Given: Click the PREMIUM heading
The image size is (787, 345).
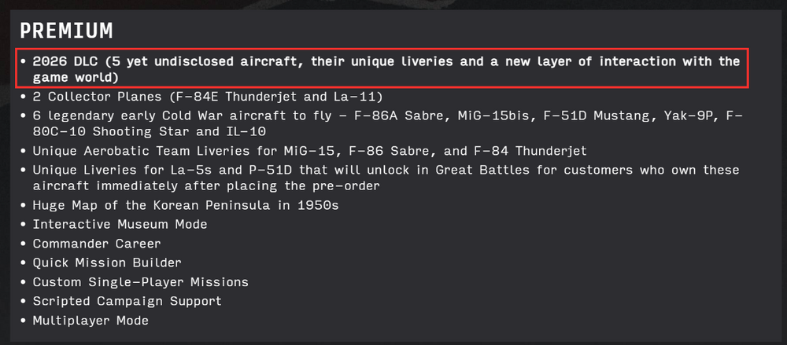Looking at the screenshot, I should click(67, 31).
